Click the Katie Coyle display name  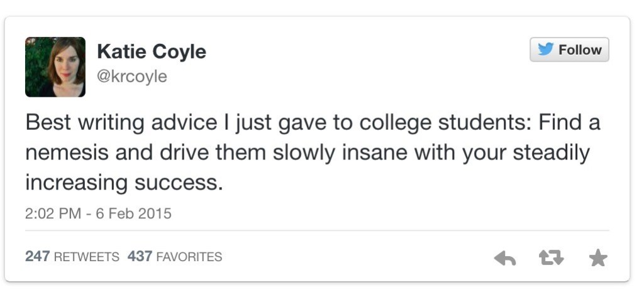click(152, 51)
